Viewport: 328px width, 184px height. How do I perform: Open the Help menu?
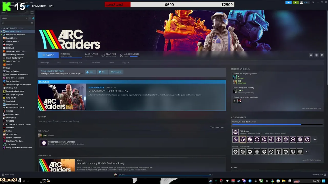pos(32,2)
